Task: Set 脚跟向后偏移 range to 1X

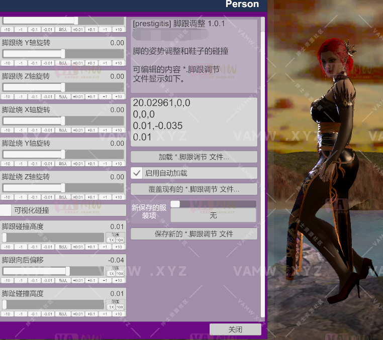Action: pos(111,274)
